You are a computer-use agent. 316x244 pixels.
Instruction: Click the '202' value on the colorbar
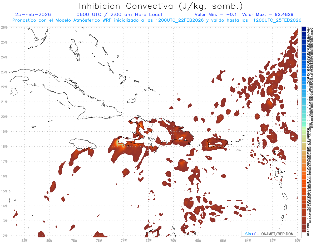pyautogui.click(x=310, y=82)
